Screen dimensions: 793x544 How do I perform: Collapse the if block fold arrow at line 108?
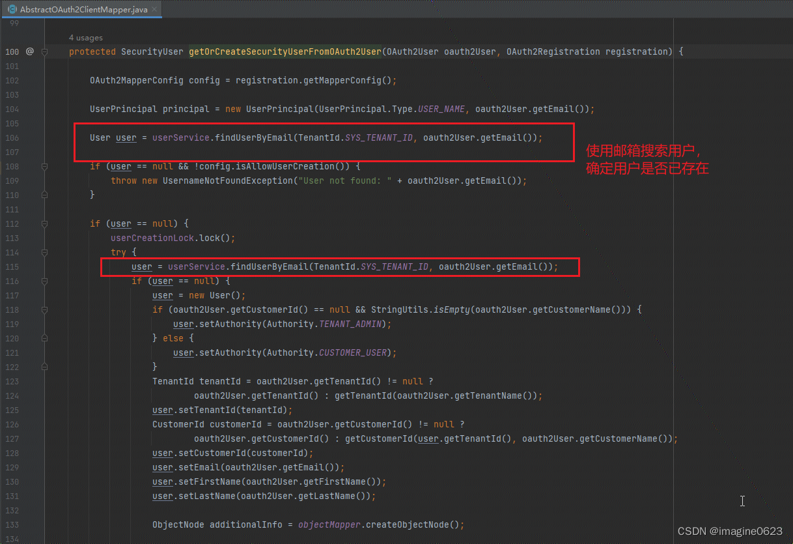pyautogui.click(x=43, y=166)
